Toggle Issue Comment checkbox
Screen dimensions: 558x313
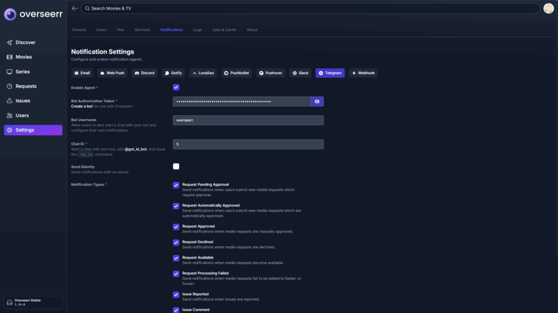(x=176, y=310)
